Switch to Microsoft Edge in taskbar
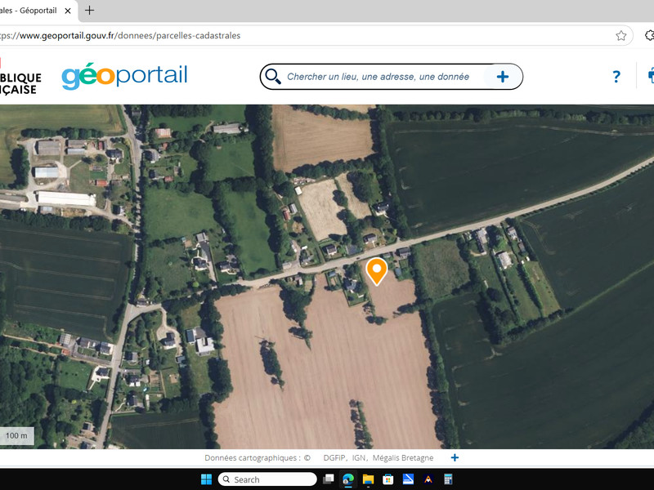 (348, 479)
